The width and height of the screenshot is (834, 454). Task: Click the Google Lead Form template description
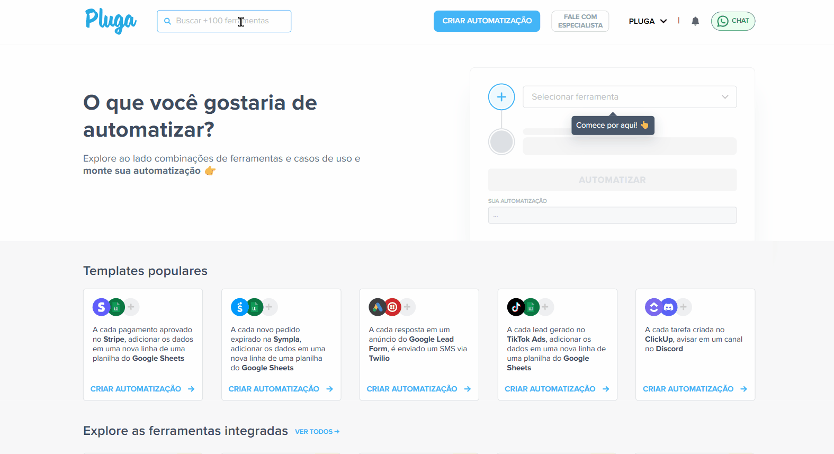(418, 344)
